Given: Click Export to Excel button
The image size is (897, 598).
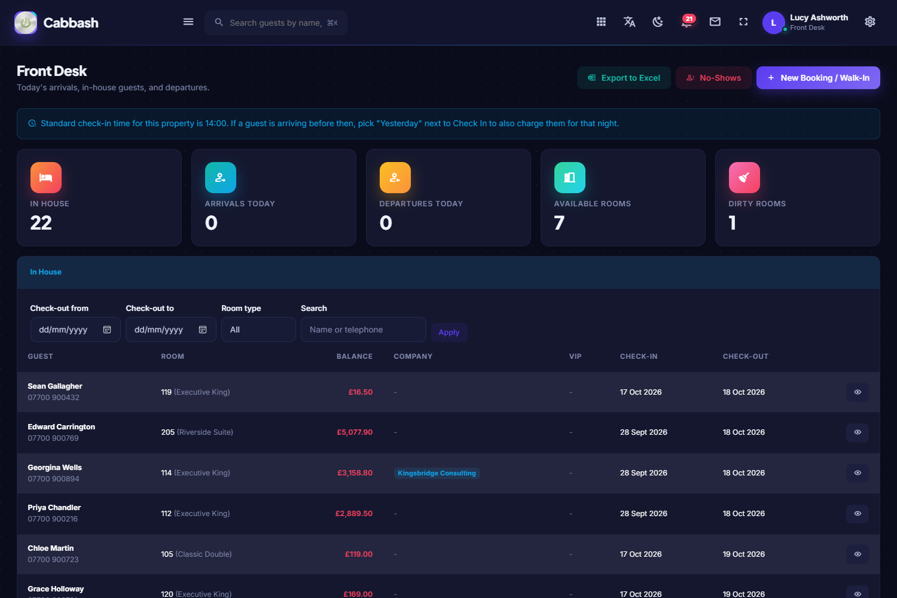Looking at the screenshot, I should pos(624,78).
